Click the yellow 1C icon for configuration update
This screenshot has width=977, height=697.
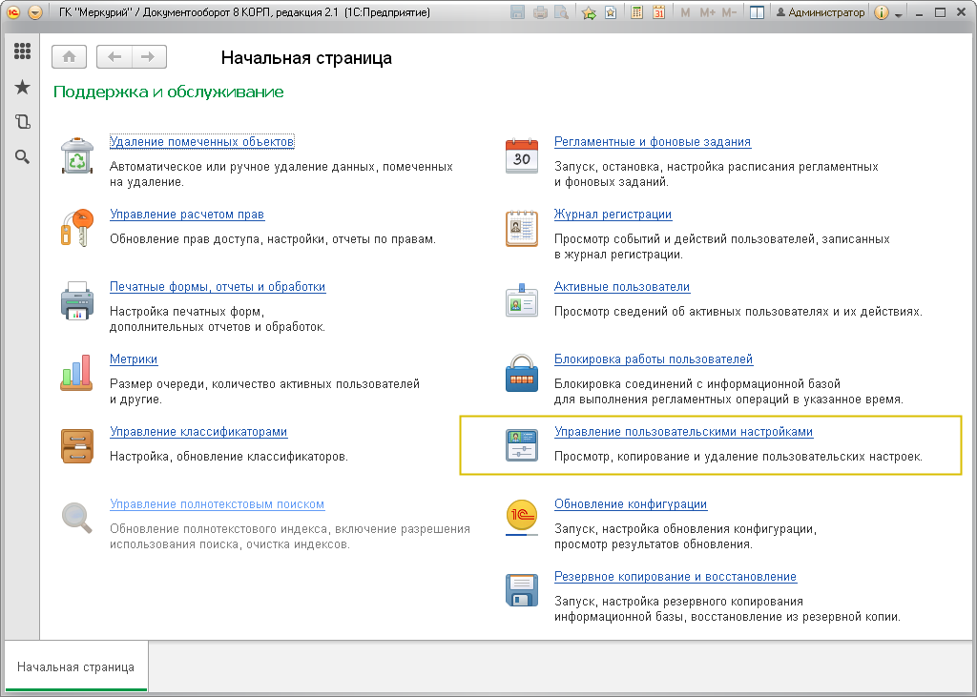tap(522, 518)
